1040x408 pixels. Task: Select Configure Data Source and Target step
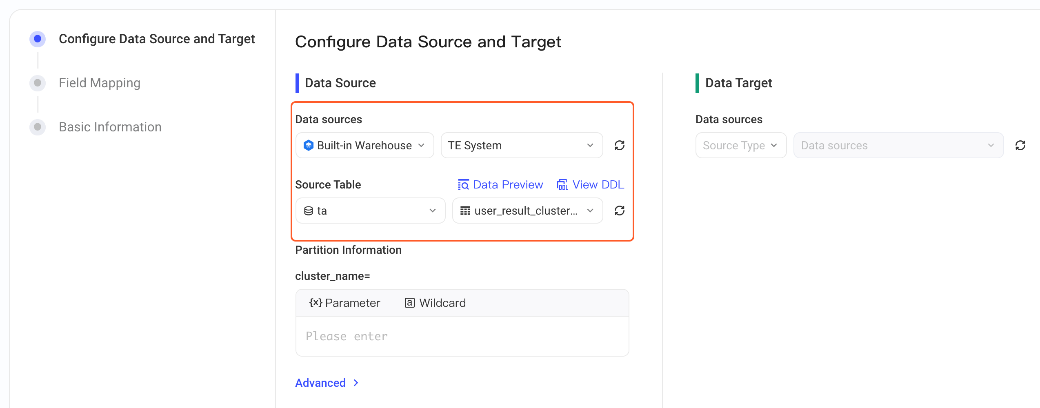point(157,39)
